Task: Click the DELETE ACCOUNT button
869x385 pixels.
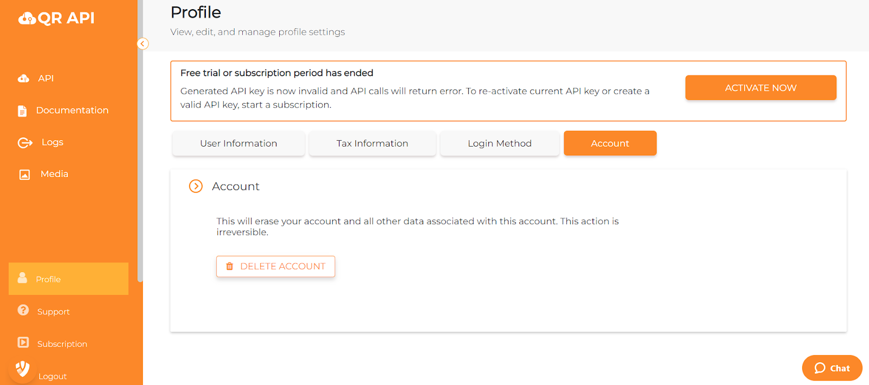Action: tap(275, 267)
